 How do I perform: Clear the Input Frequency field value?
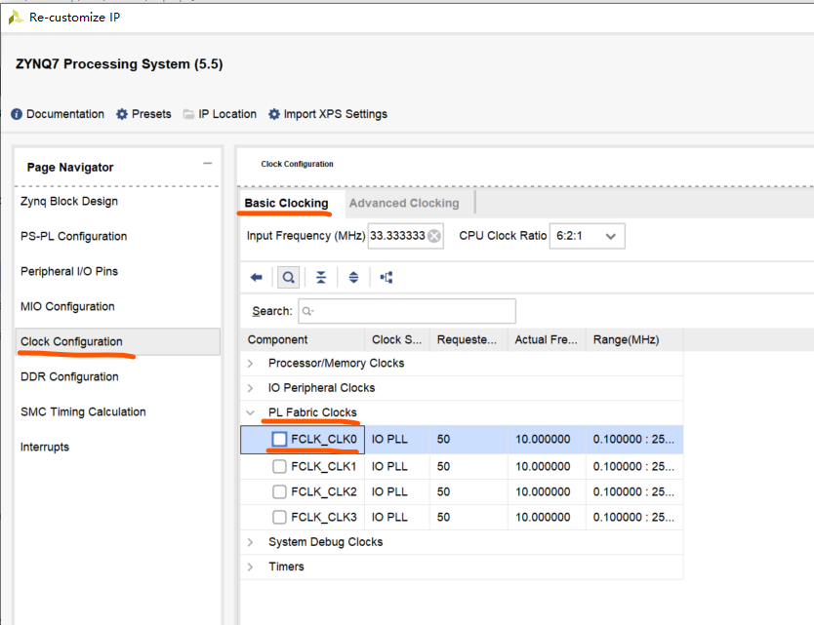434,236
